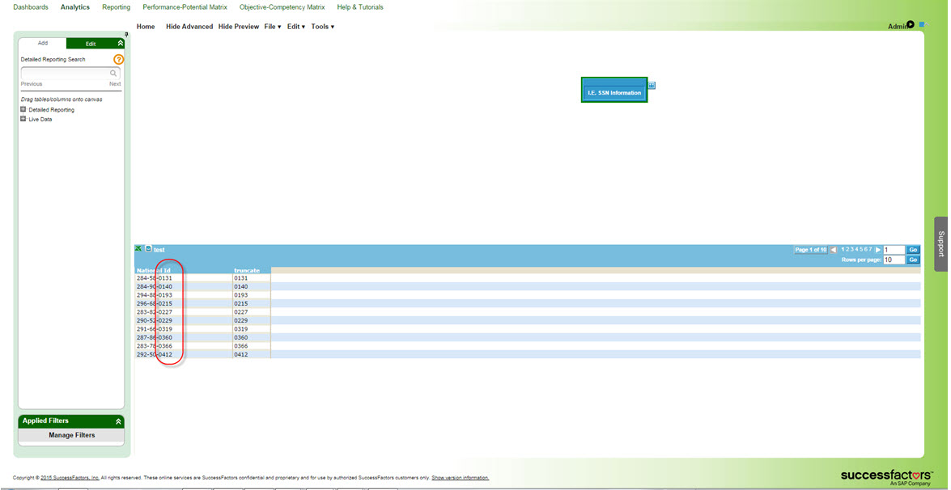The height and width of the screenshot is (490, 951).
Task: Open the File dropdown menu
Action: point(273,27)
